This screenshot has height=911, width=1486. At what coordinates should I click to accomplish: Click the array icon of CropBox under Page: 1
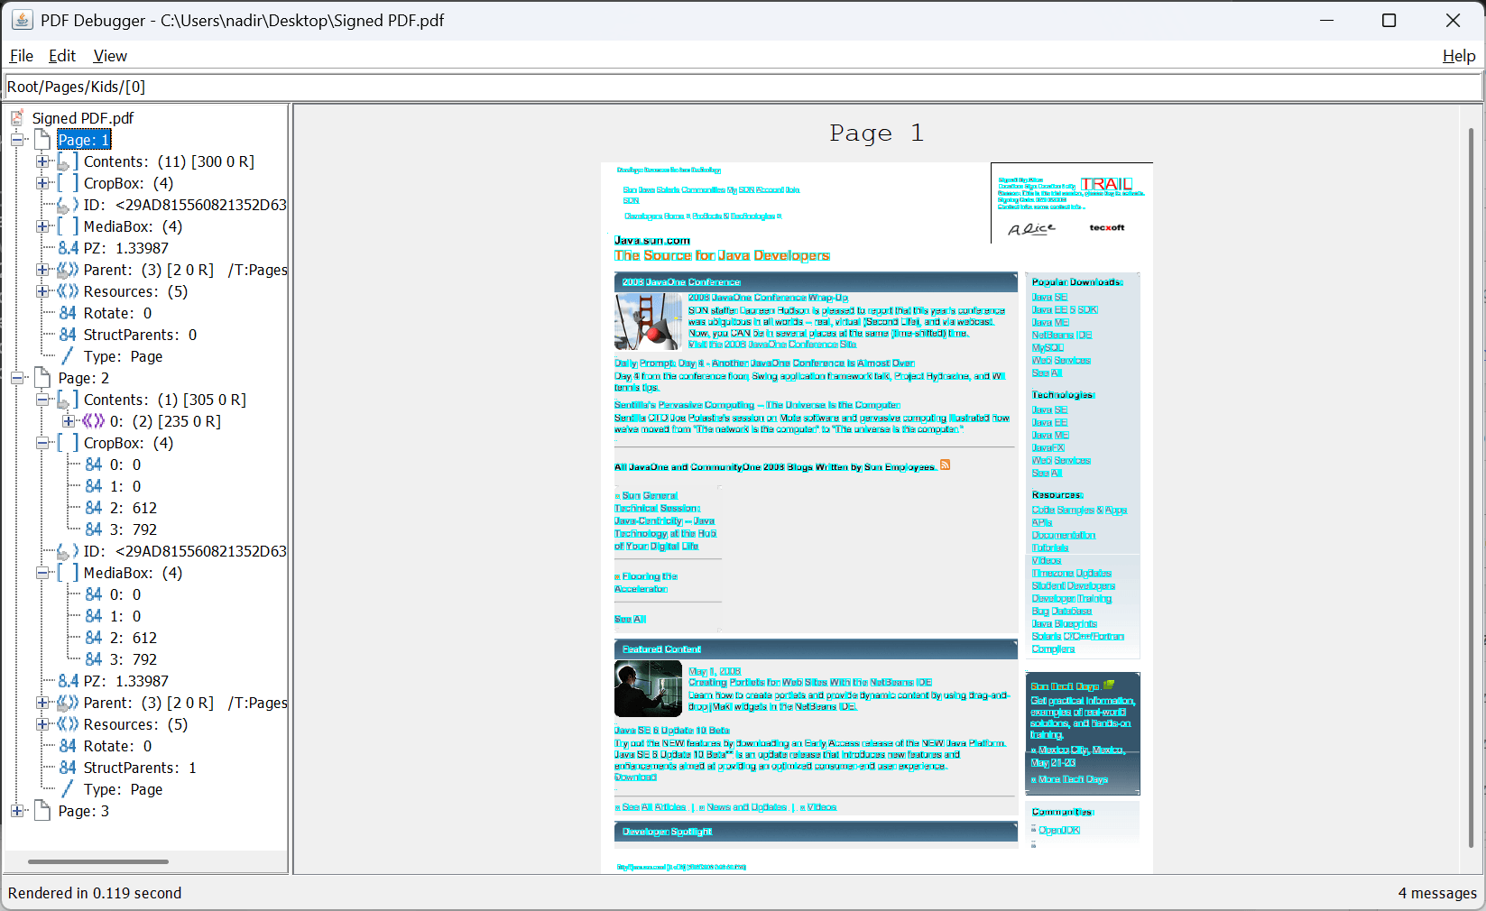pyautogui.click(x=68, y=183)
